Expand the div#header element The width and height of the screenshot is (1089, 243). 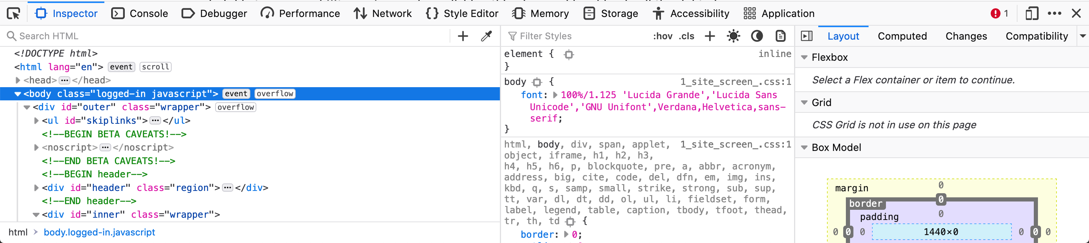[x=36, y=188]
